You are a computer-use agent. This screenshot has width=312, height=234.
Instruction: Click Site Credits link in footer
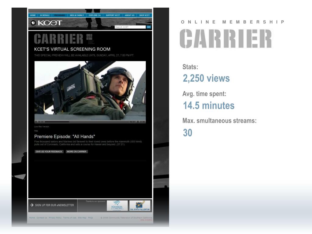point(146,220)
